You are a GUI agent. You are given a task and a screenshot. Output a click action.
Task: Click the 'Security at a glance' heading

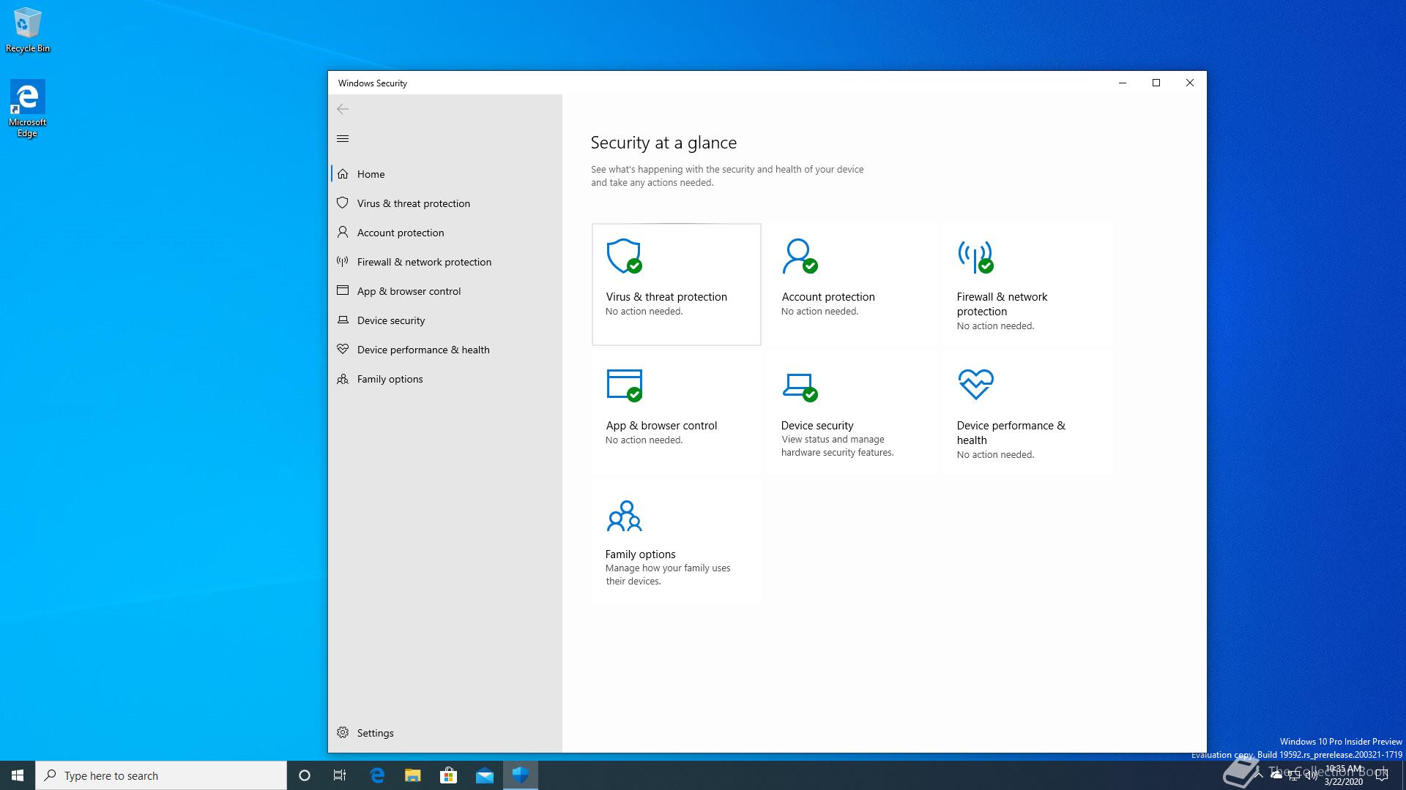click(663, 143)
